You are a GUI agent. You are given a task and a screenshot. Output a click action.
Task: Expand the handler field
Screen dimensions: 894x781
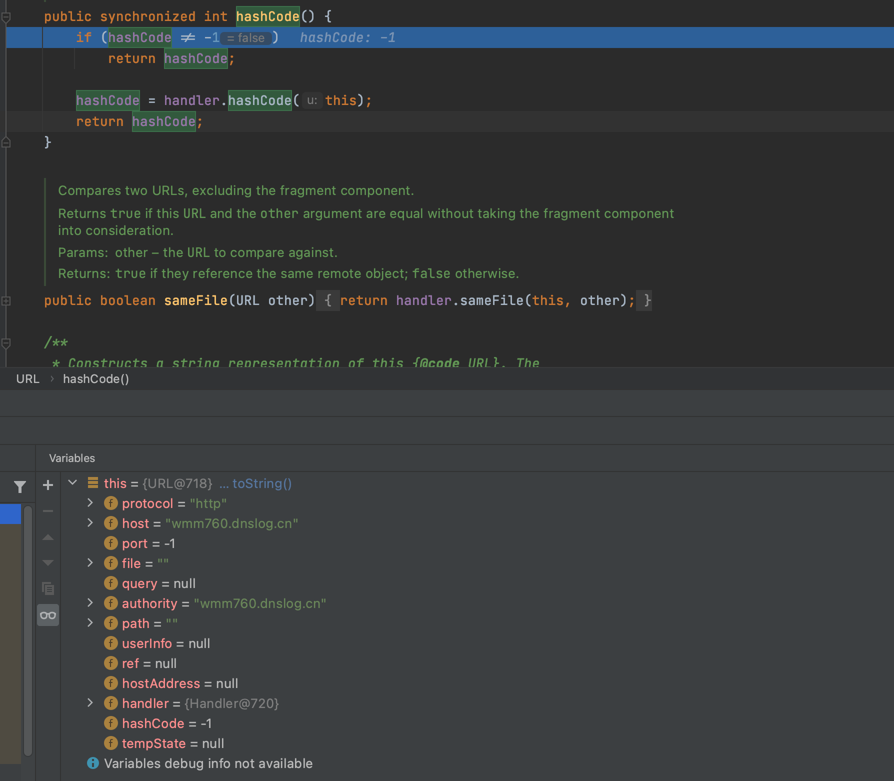tap(90, 702)
